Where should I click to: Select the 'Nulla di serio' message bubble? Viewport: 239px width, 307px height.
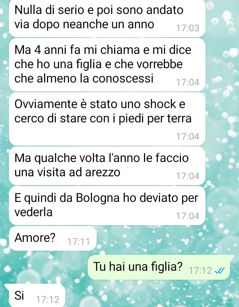point(107,18)
